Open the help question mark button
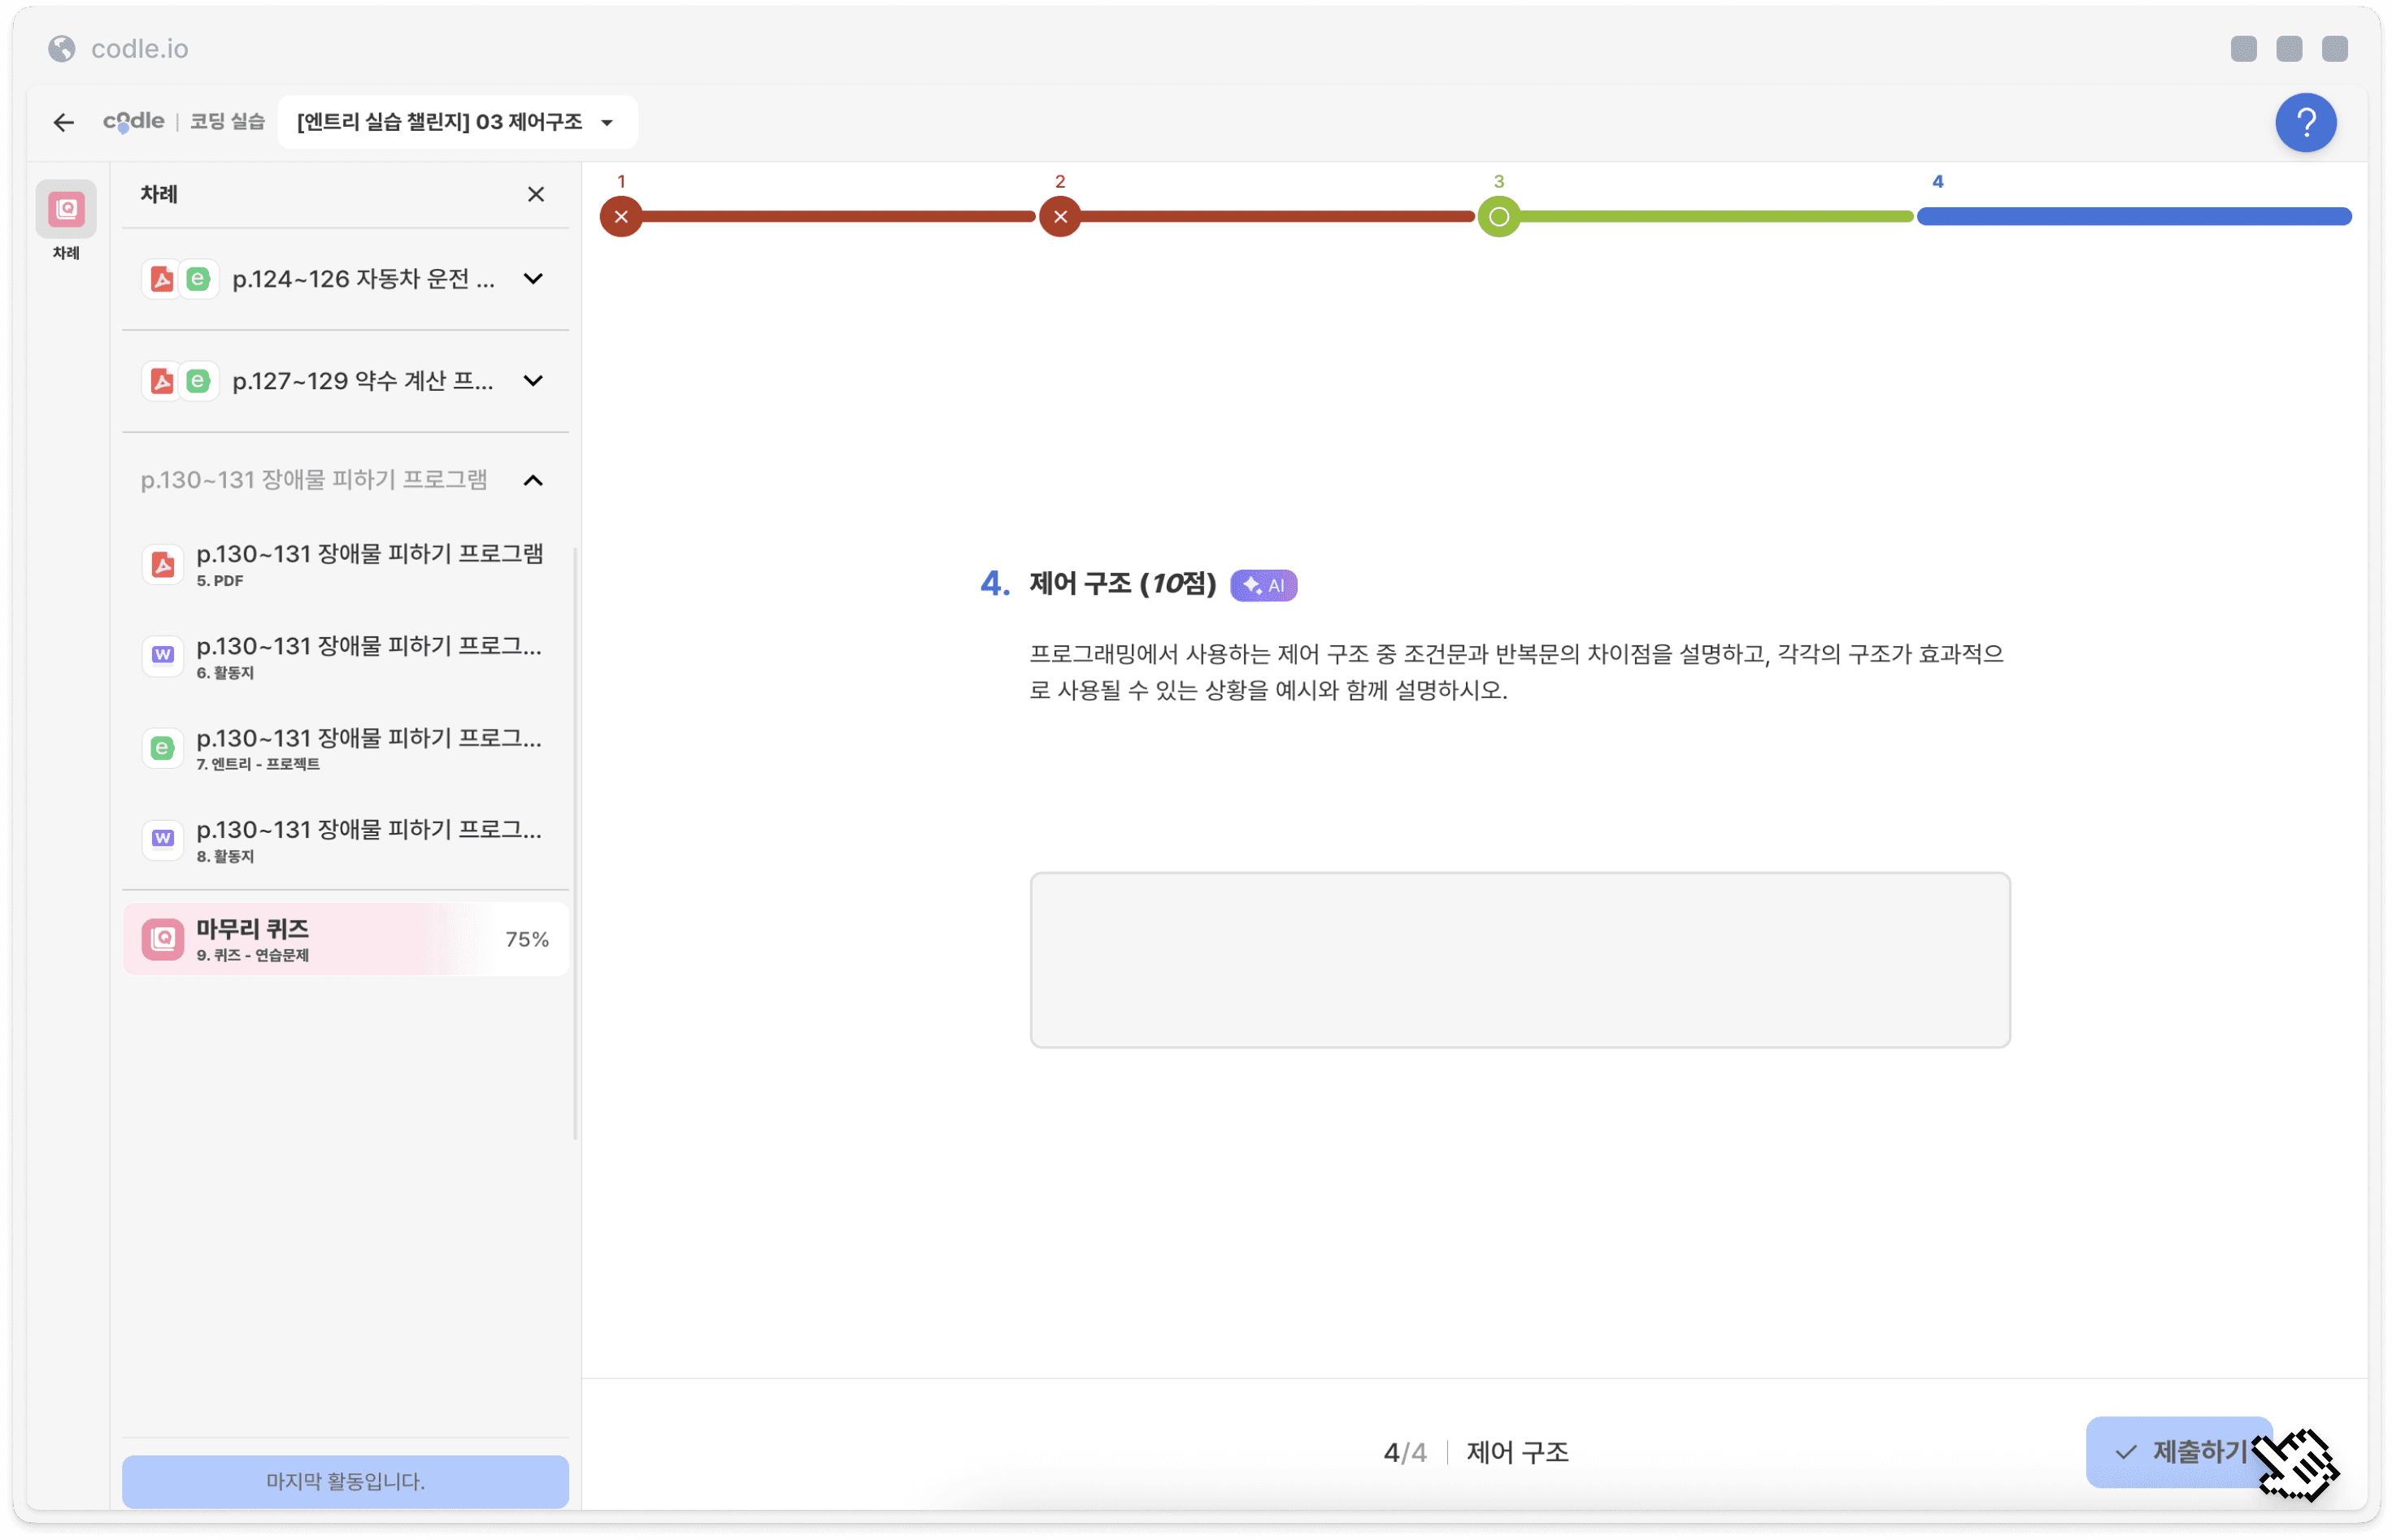 tap(2306, 123)
